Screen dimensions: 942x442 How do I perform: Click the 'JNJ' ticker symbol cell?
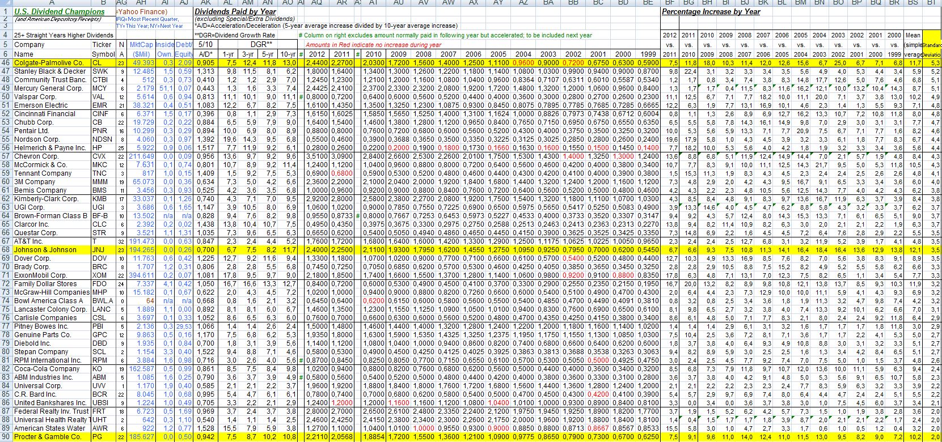(x=103, y=250)
